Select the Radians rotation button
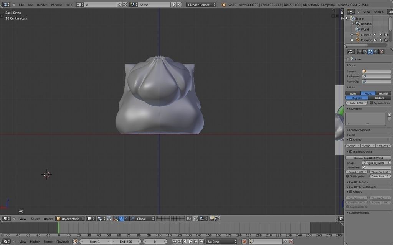This screenshot has width=393, height=245. 380,98
